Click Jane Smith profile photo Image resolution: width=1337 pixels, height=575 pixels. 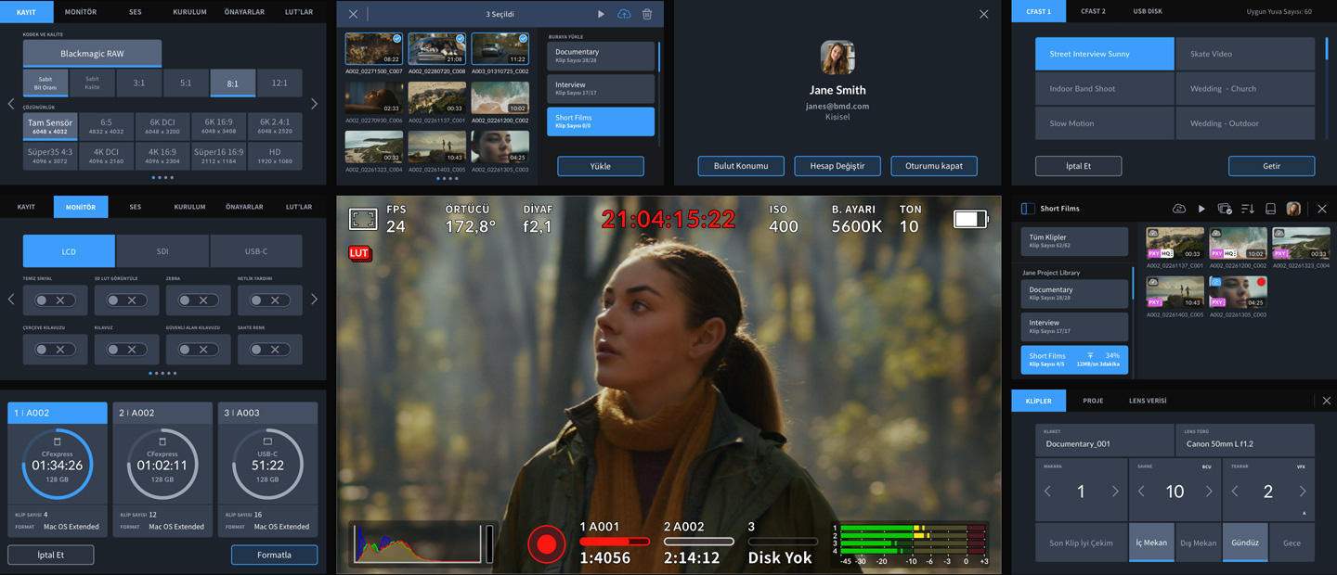tap(837, 57)
